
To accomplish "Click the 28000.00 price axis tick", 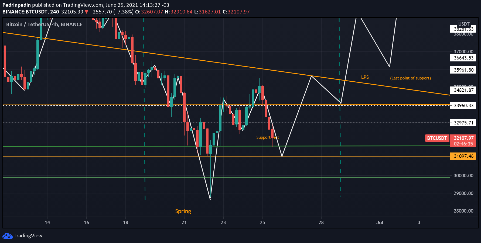I will click(463, 211).
